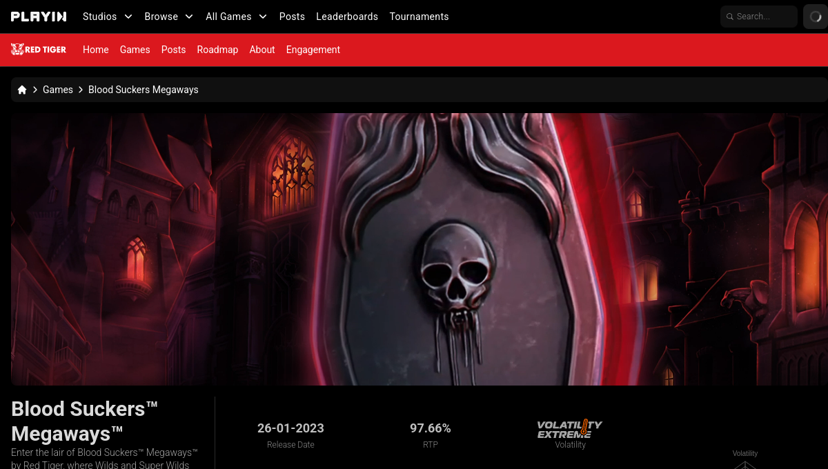The height and width of the screenshot is (469, 828).
Task: Click the PLAYIN logo in the top bar
Action: 39,17
